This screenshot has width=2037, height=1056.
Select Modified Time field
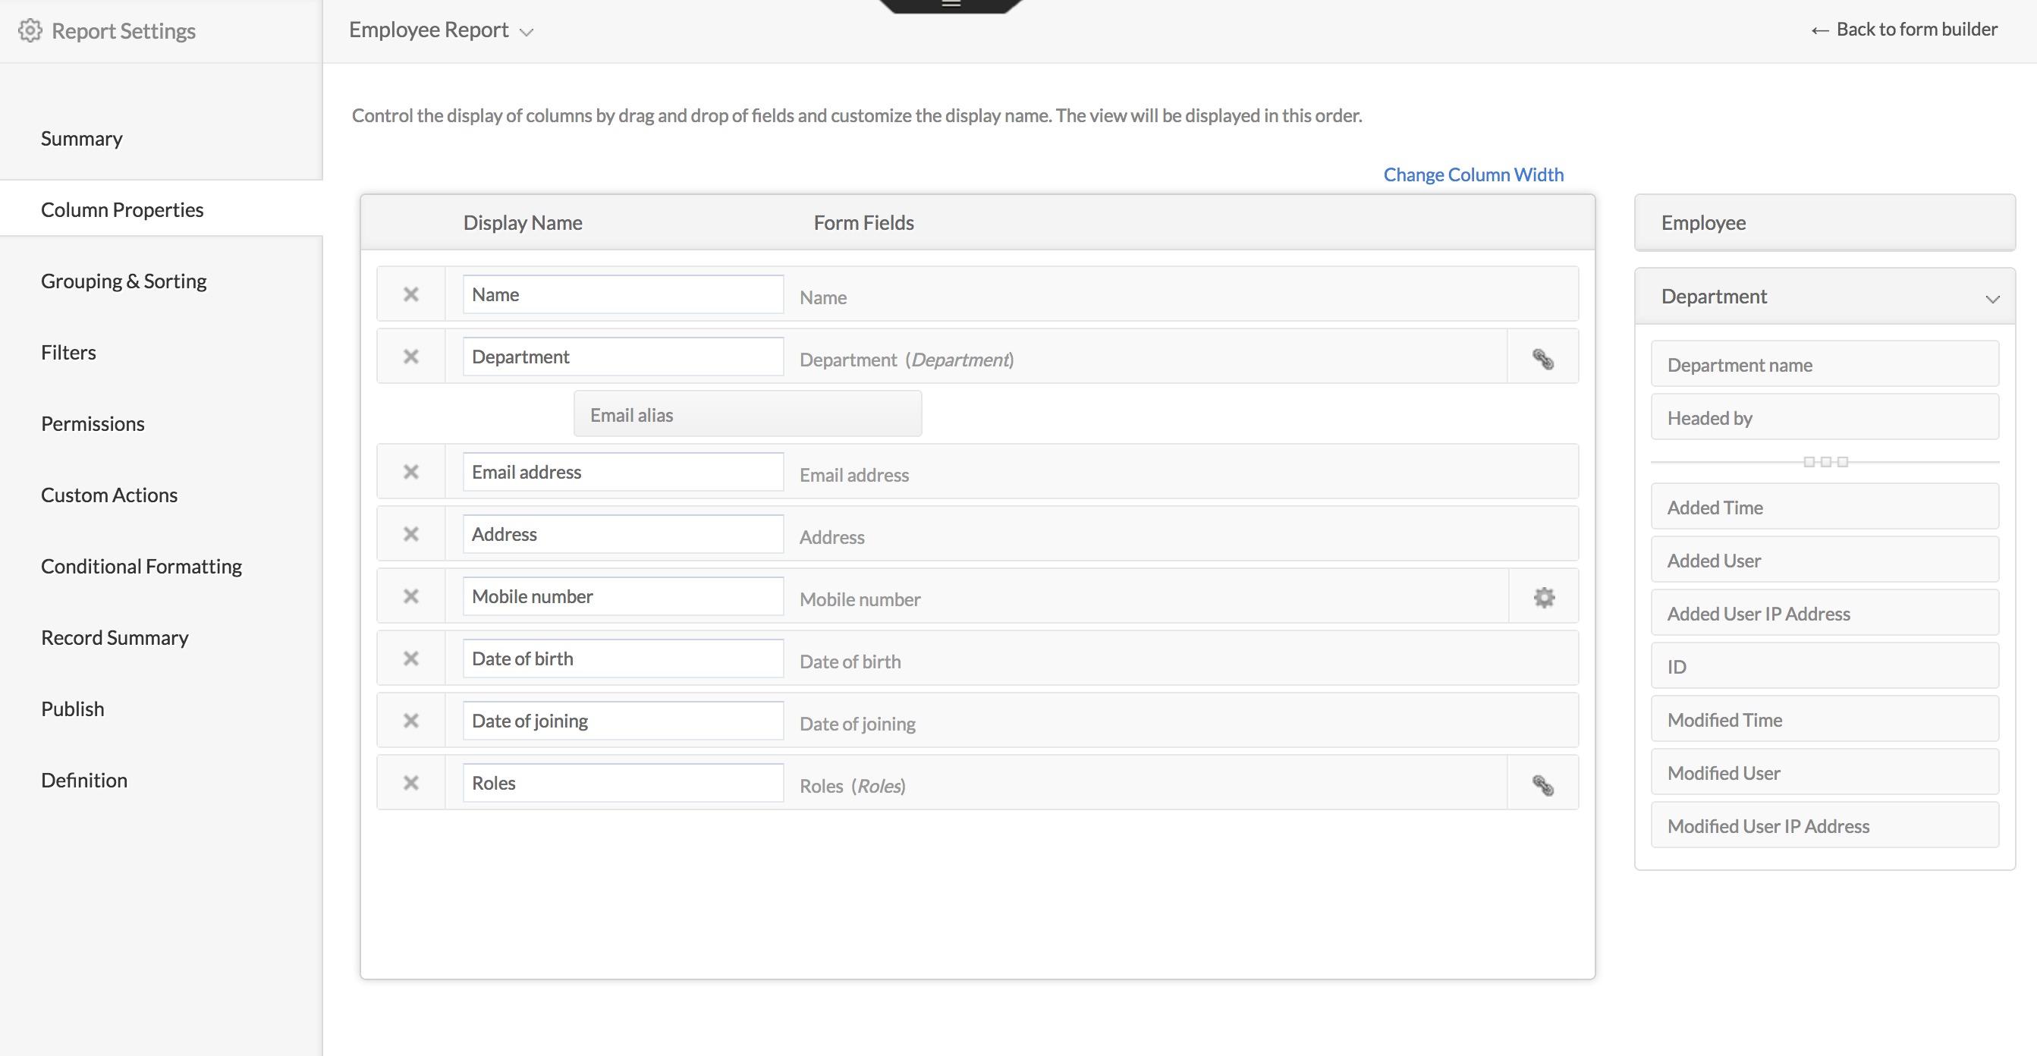[x=1825, y=719]
